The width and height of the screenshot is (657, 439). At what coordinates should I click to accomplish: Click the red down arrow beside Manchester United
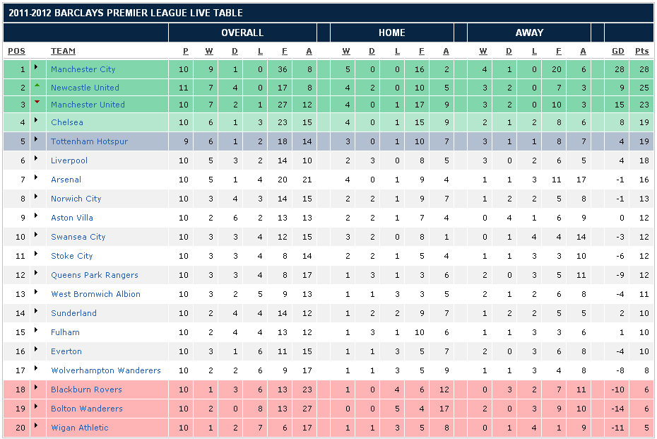pos(37,103)
